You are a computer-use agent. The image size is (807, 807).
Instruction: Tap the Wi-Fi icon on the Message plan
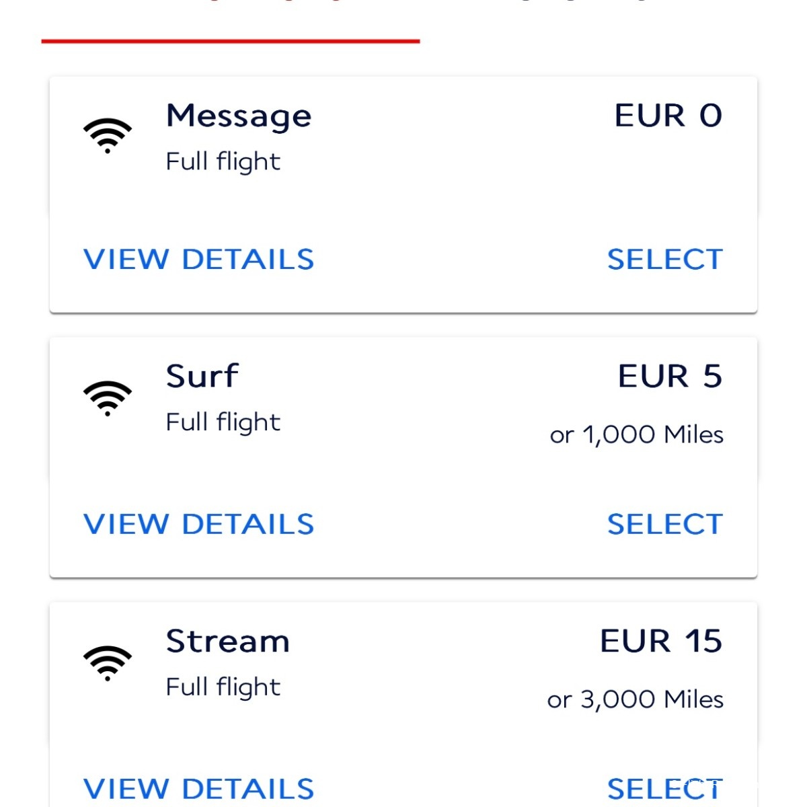point(108,135)
